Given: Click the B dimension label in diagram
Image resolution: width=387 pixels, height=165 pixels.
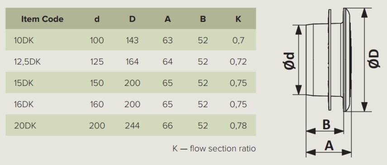Looking at the screenshot, I should click(326, 125).
